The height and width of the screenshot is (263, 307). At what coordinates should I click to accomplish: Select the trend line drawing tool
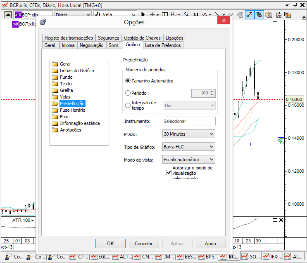click(217, 14)
